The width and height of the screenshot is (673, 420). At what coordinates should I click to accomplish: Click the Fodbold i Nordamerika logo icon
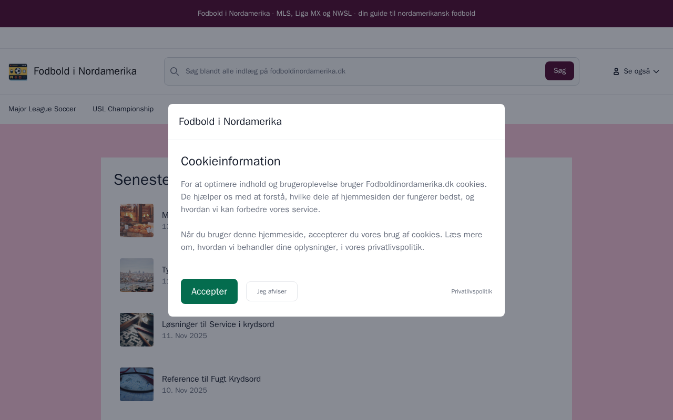point(18,71)
